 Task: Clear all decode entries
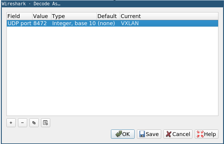[45, 123]
